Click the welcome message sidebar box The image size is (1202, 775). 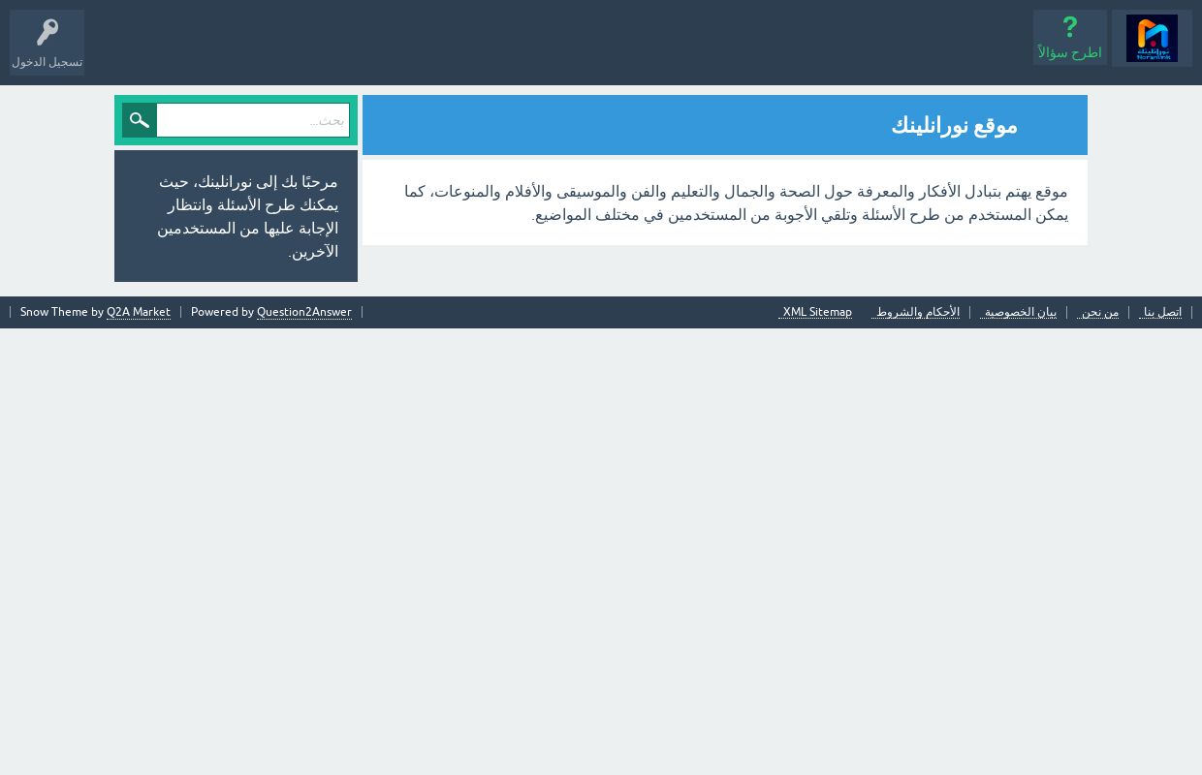[236, 216]
